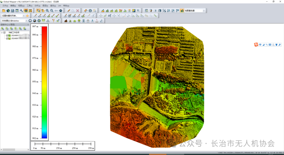
Task: Open the 查找 menu
Action: (x=53, y=6)
